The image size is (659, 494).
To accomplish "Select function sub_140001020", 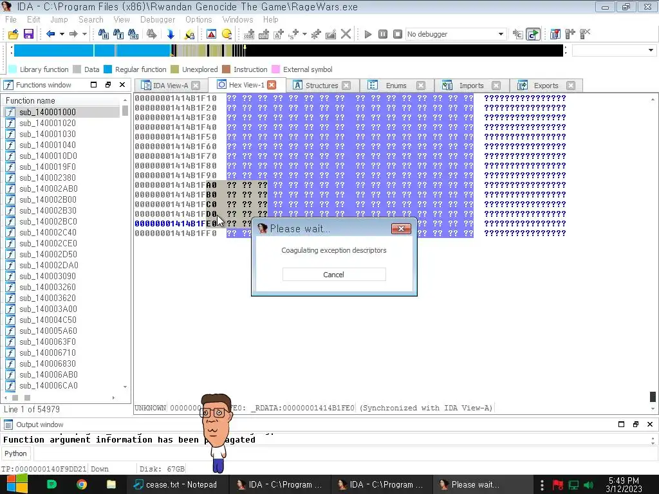I will 48,123.
